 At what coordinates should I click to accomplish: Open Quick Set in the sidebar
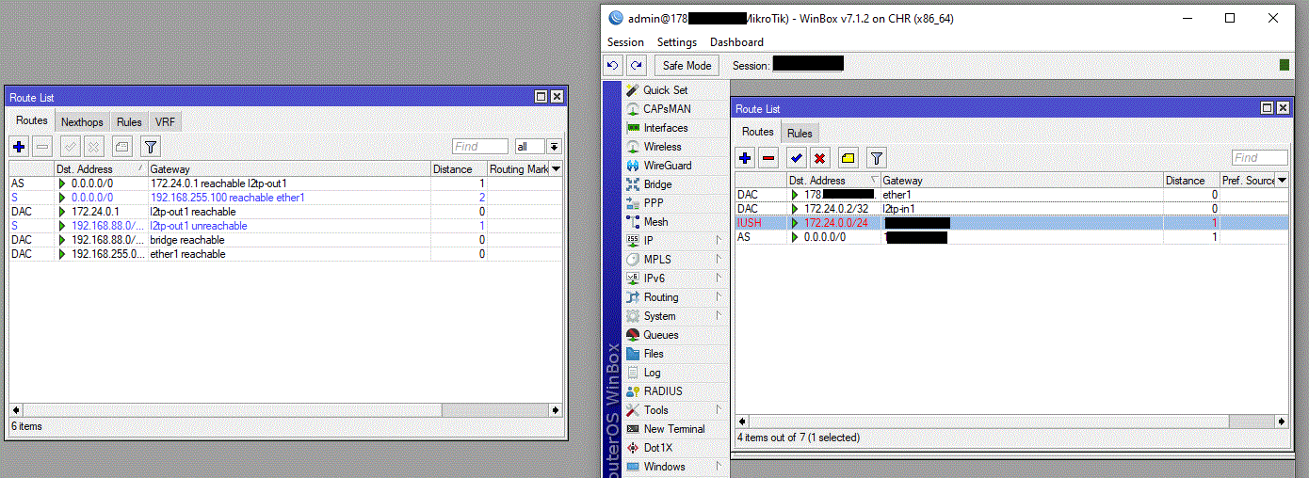click(x=665, y=90)
